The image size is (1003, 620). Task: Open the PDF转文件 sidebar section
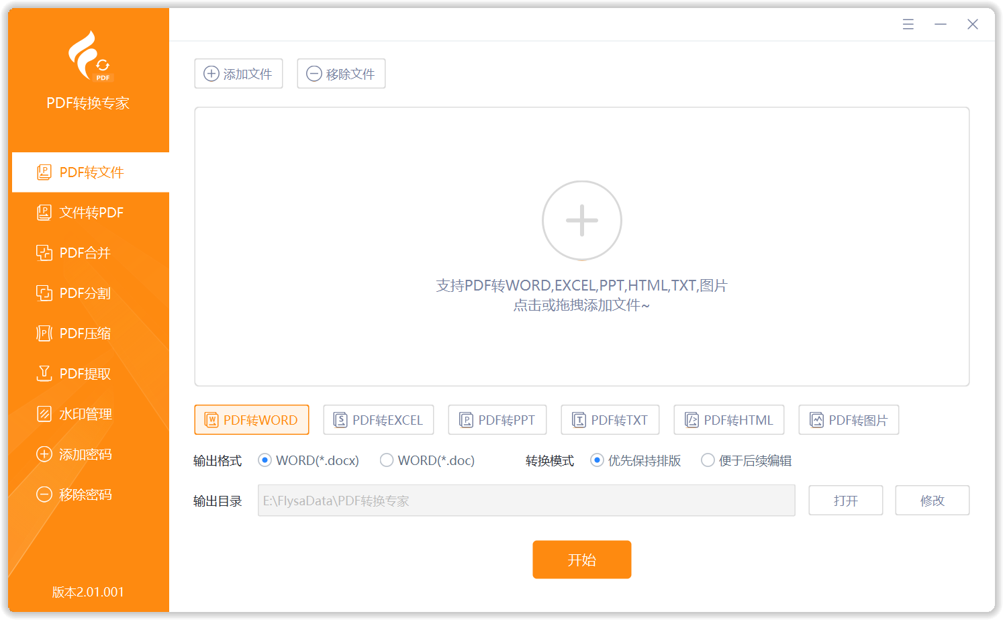pos(91,172)
